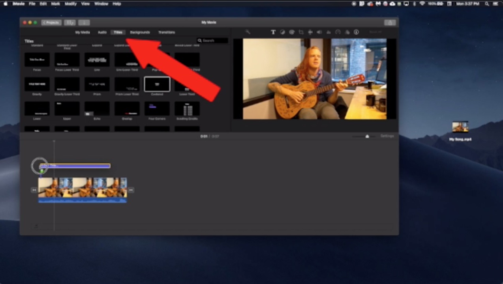Click the Projects back button
503x284 pixels.
(x=51, y=22)
